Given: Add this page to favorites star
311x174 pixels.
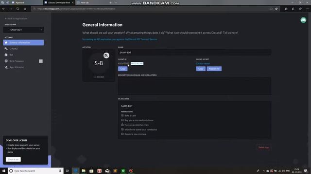Looking at the screenshot, I should pos(276,9).
